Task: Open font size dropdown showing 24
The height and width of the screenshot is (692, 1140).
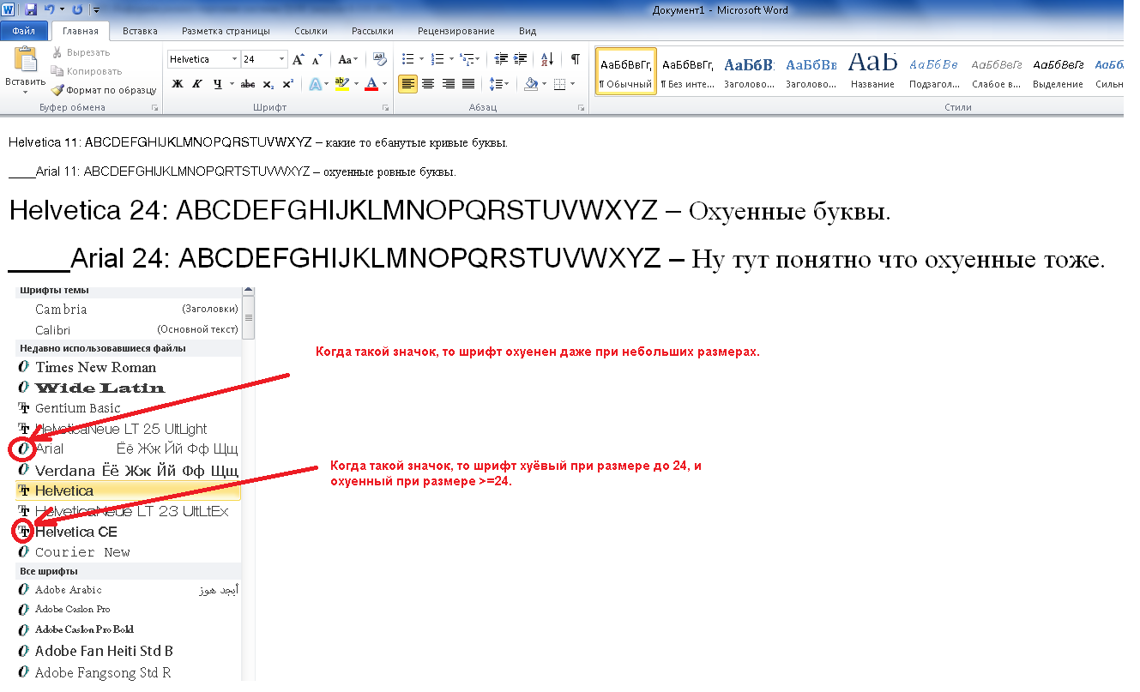Action: (x=282, y=59)
